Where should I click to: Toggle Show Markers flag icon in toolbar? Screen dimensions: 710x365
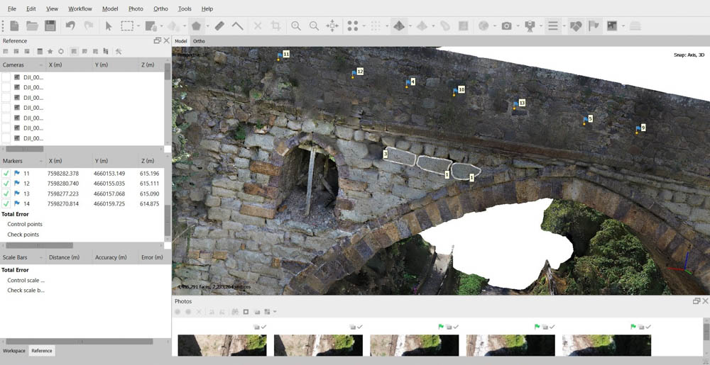point(593,26)
